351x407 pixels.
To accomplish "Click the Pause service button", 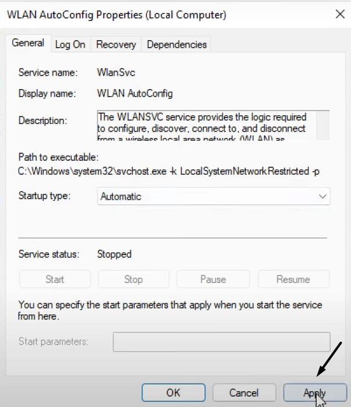I will pyautogui.click(x=213, y=279).
